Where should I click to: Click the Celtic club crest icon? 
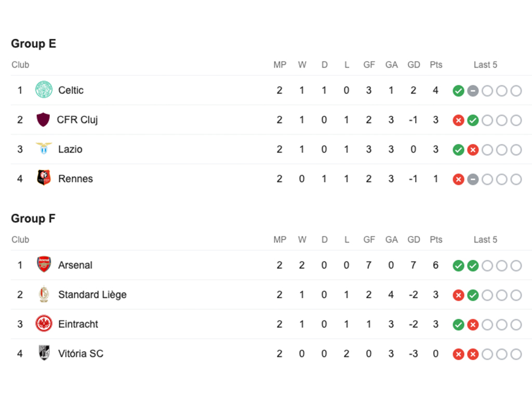pyautogui.click(x=44, y=90)
